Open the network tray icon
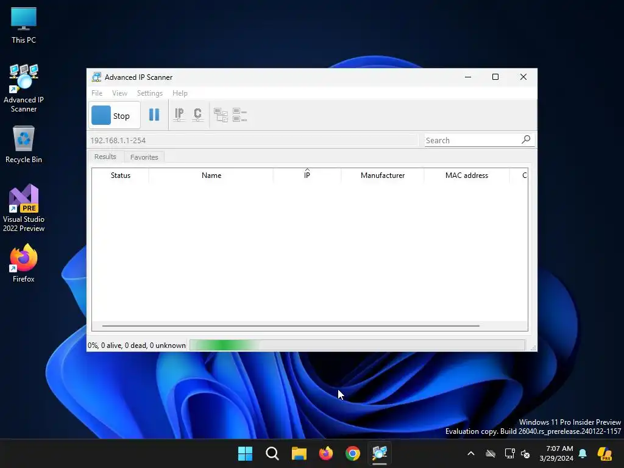Viewport: 624px width, 468px height. 509,453
